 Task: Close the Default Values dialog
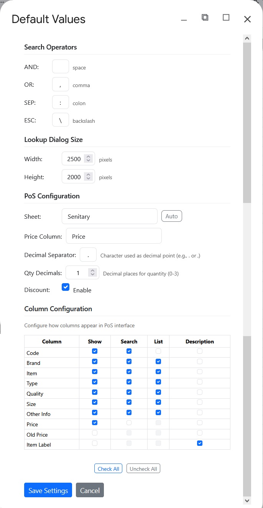click(x=247, y=19)
